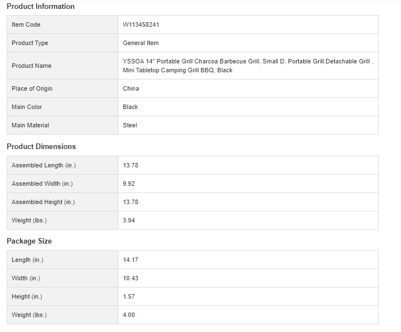Select the item code value W113458241

tap(141, 24)
